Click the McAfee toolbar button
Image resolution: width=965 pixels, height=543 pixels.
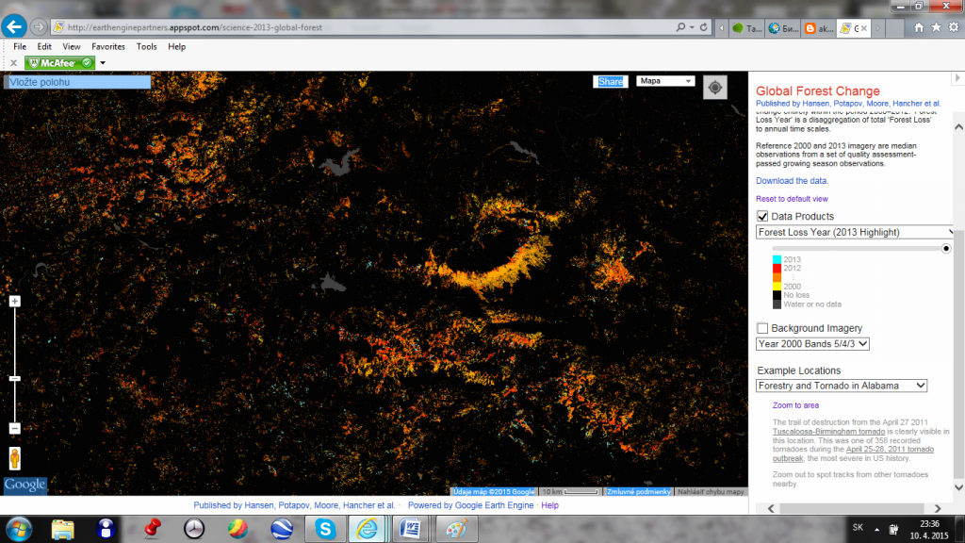pos(59,63)
